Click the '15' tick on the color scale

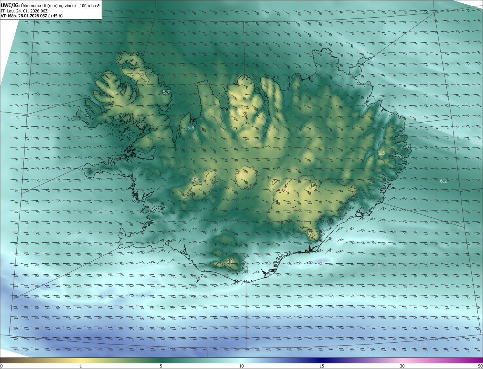coord(322,366)
